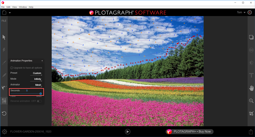Open the Help menu
Viewport: 255px width, 137px height.
[31, 7]
